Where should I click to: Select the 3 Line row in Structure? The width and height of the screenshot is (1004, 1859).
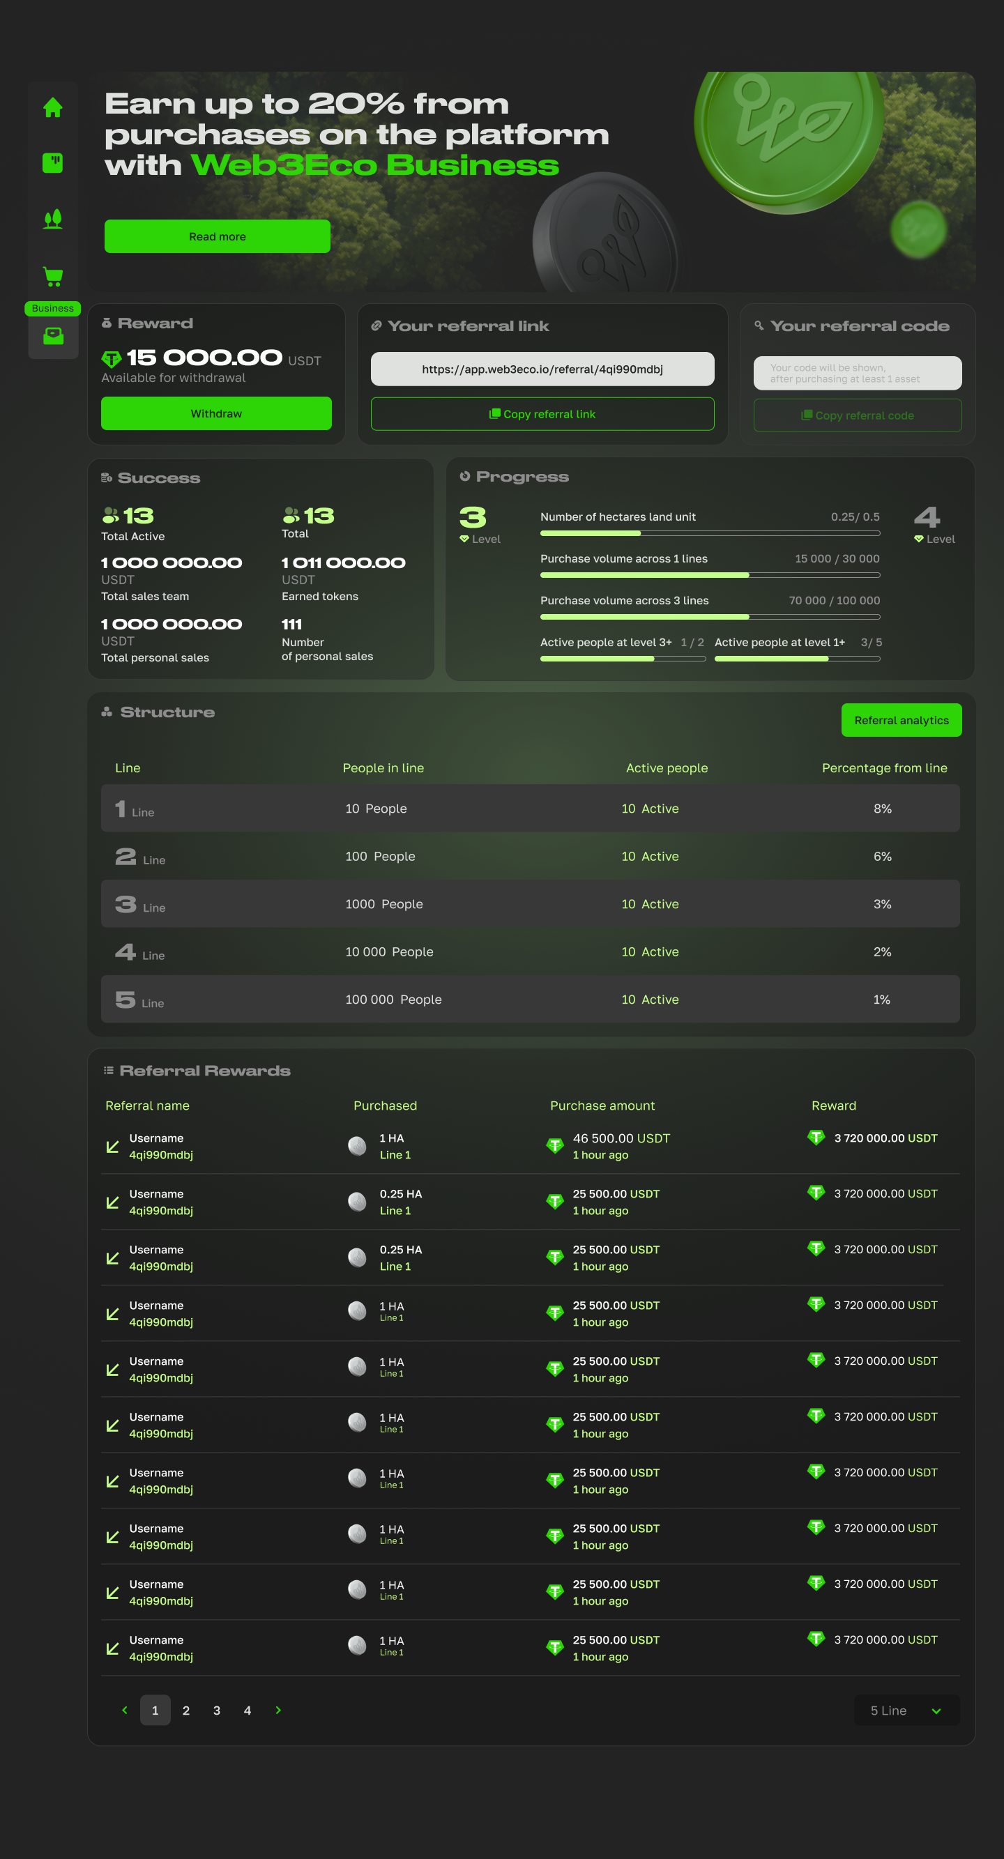click(531, 903)
